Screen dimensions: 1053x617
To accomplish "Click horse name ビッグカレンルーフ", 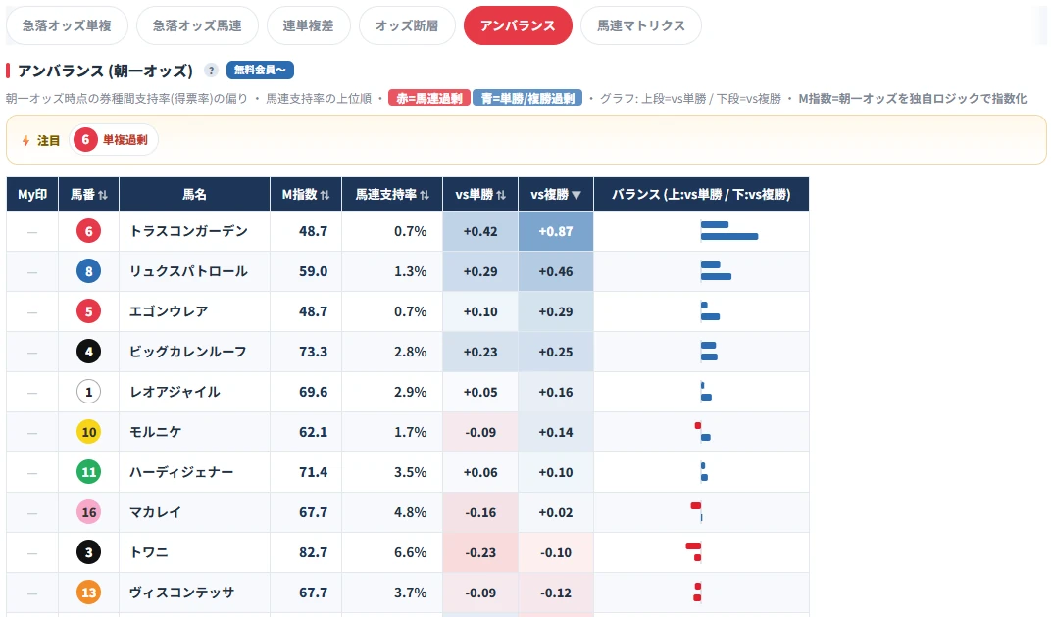I will coord(188,352).
